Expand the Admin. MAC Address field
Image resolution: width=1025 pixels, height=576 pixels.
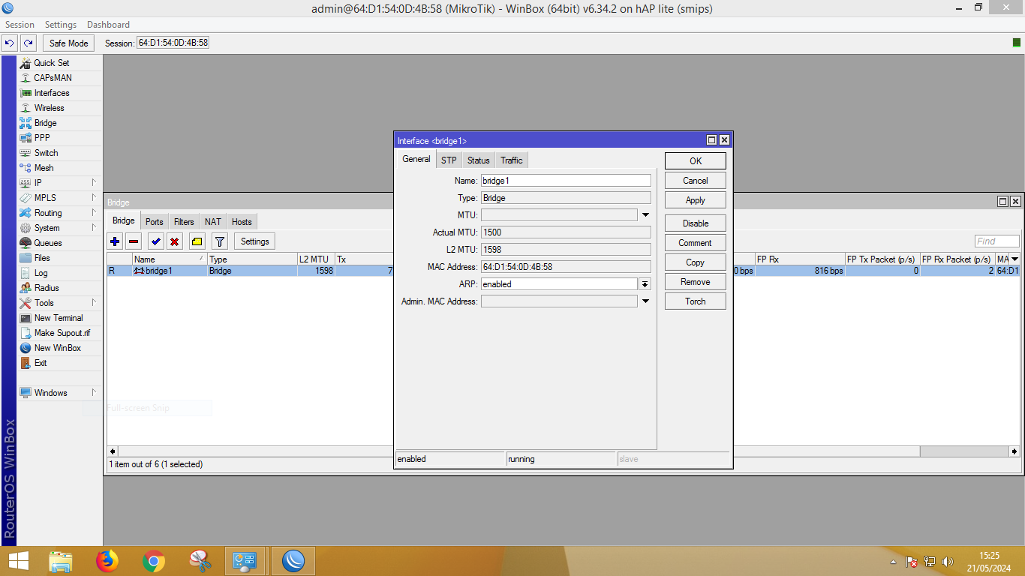[645, 301]
